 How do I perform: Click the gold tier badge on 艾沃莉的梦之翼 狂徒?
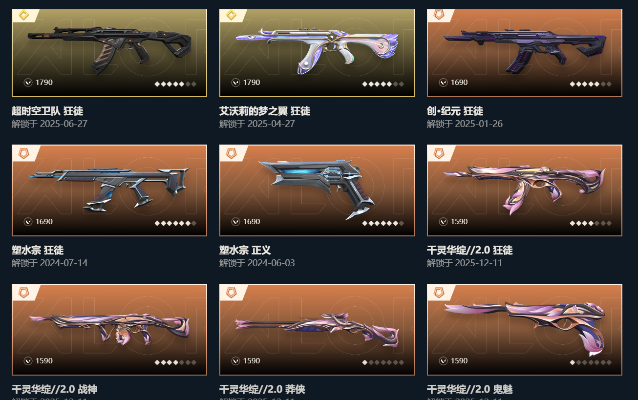(x=231, y=15)
